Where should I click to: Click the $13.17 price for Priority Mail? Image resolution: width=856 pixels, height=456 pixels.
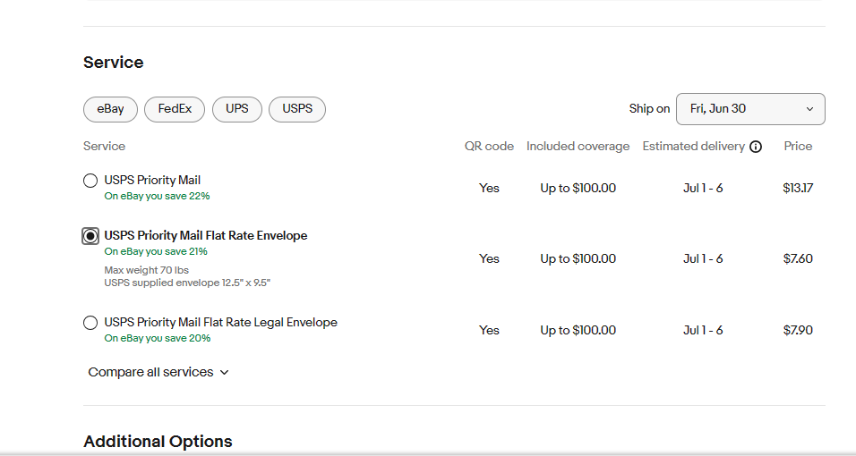pyautogui.click(x=797, y=188)
